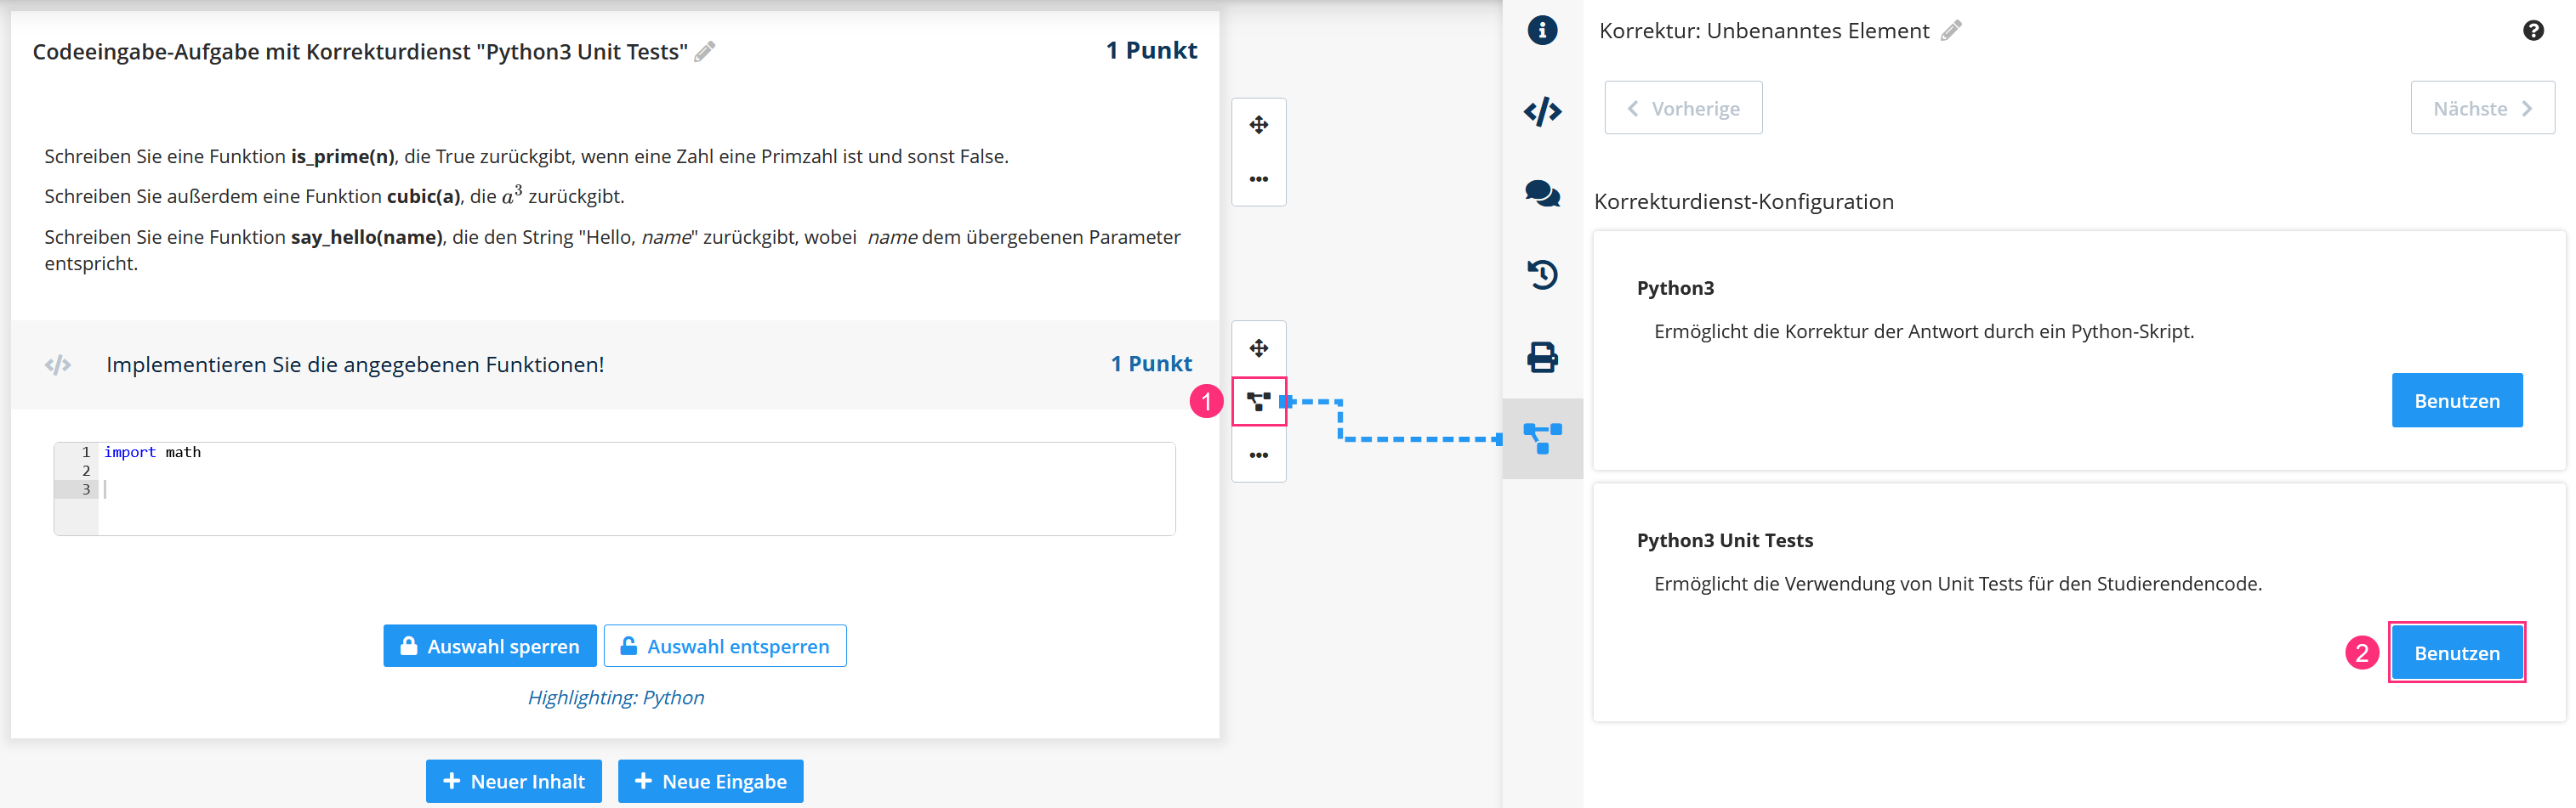Click the is_prime(n) task description sentence
The width and height of the screenshot is (2576, 808).
coord(526,155)
